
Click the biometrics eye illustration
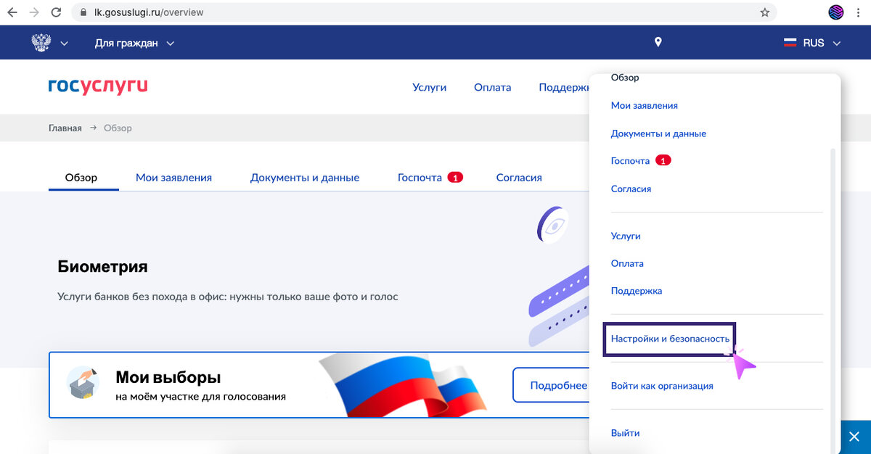coord(552,223)
